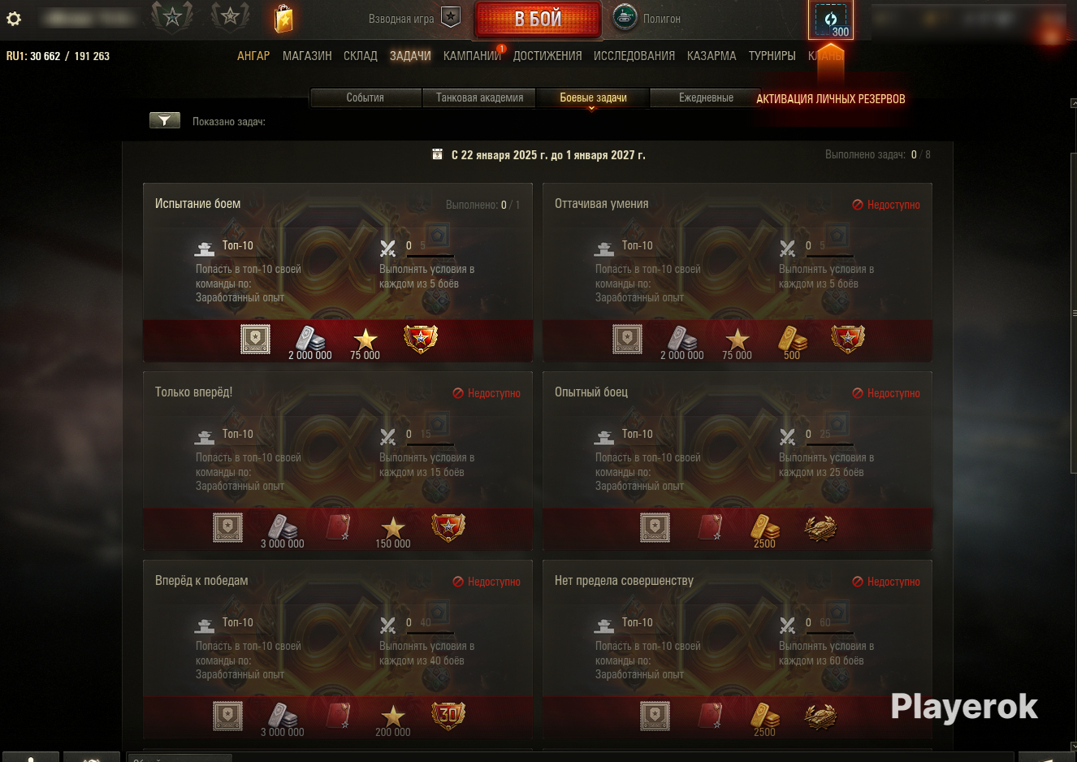Open the МАГАЗИН menu item
This screenshot has height=762, width=1077.
click(x=307, y=56)
